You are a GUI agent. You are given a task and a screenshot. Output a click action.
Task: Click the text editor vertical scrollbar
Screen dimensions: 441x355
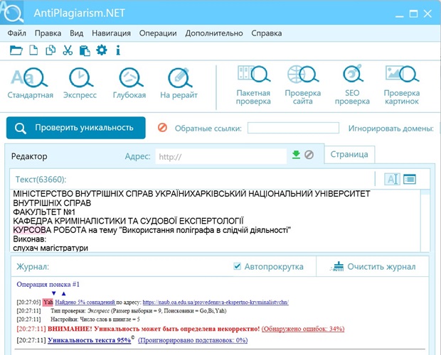tap(425, 220)
